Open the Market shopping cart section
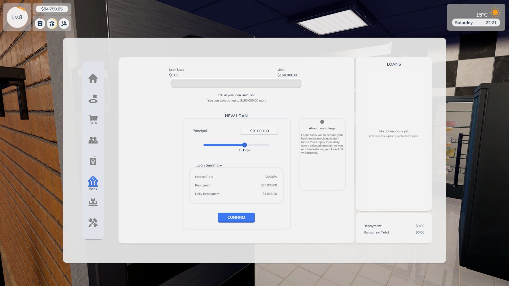Image resolution: width=509 pixels, height=286 pixels. point(93,120)
